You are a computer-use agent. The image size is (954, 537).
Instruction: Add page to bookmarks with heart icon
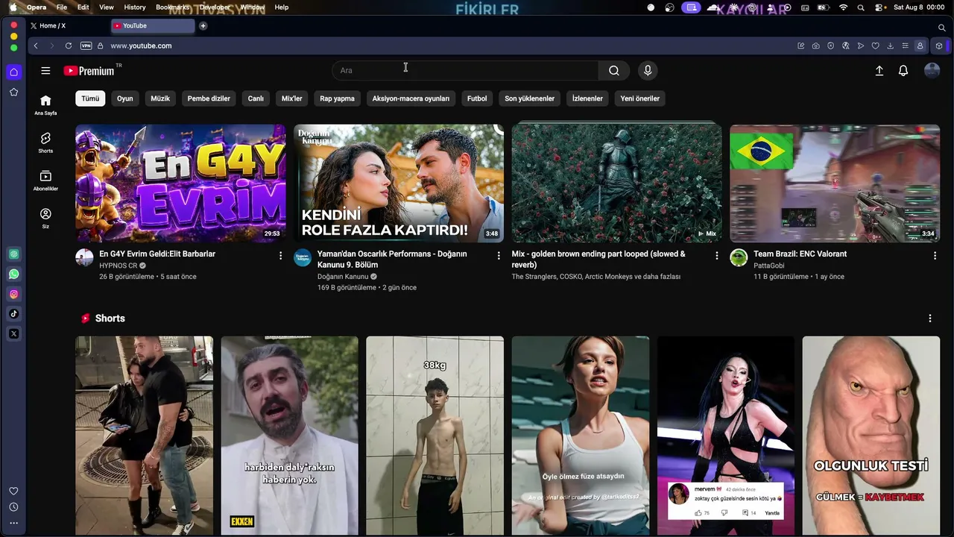876,45
